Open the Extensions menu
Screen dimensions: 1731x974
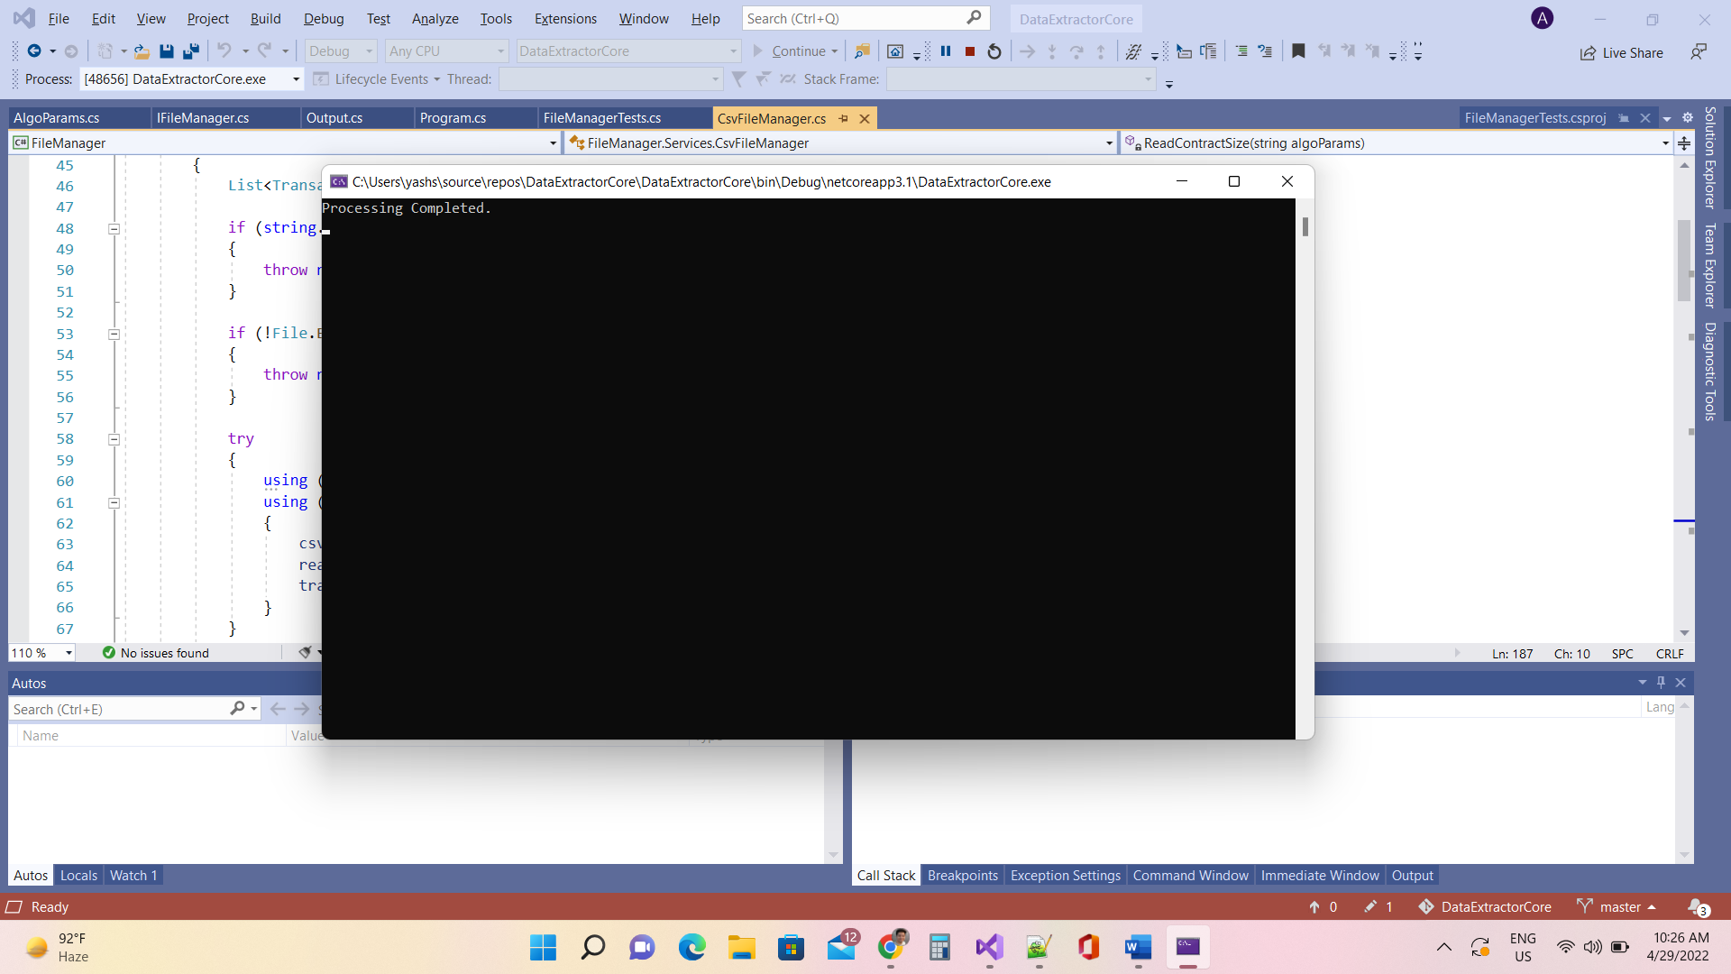click(x=565, y=18)
